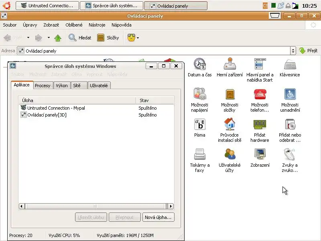Image resolution: width=321 pixels, height=241 pixels.
Task: Open the Soubor menu in Ovládací panely
Action: (10, 25)
